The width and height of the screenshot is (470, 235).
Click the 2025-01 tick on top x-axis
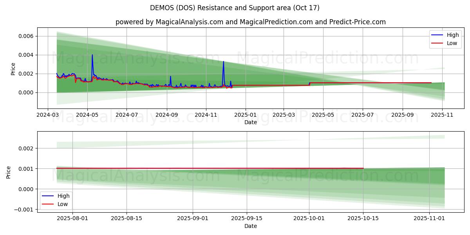click(245, 116)
